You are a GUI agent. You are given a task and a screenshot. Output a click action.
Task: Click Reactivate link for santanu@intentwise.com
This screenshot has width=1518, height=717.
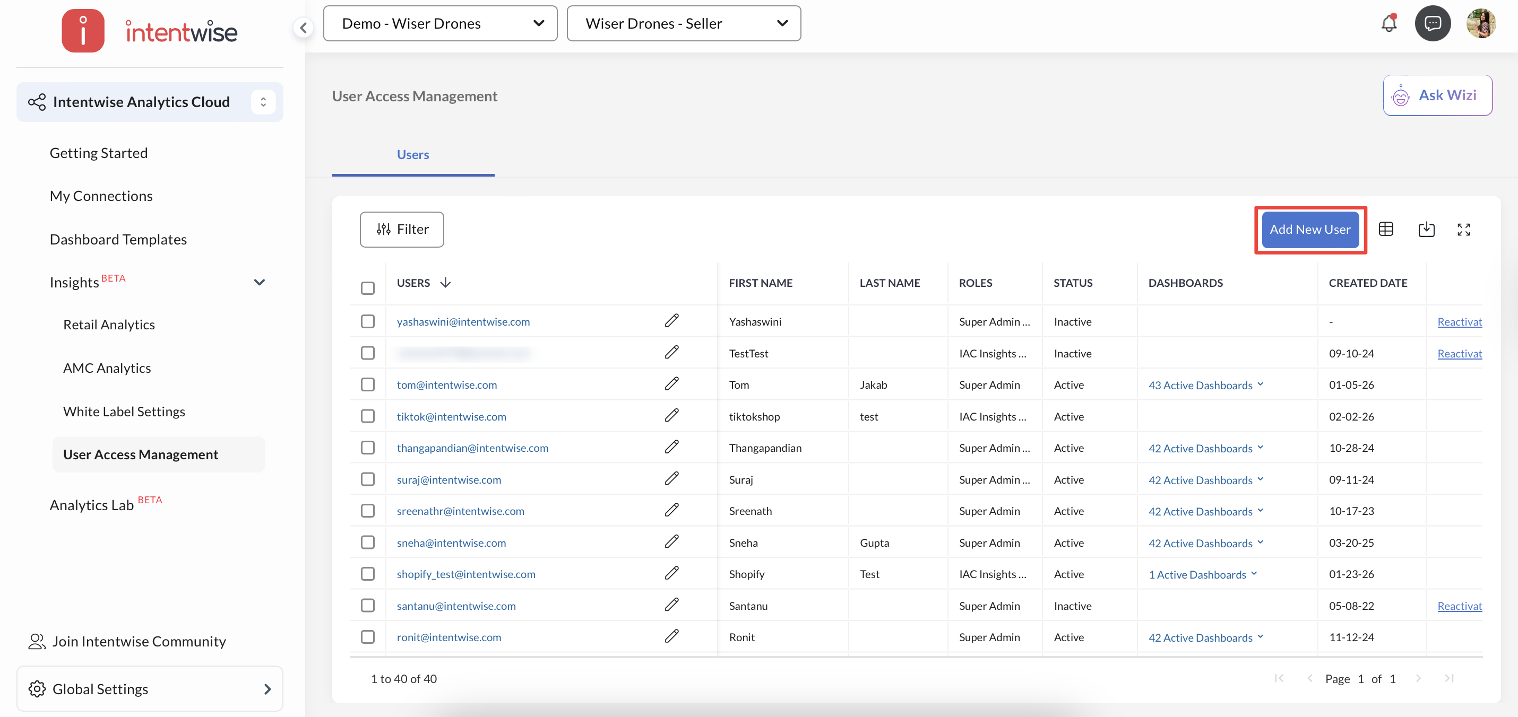point(1459,606)
